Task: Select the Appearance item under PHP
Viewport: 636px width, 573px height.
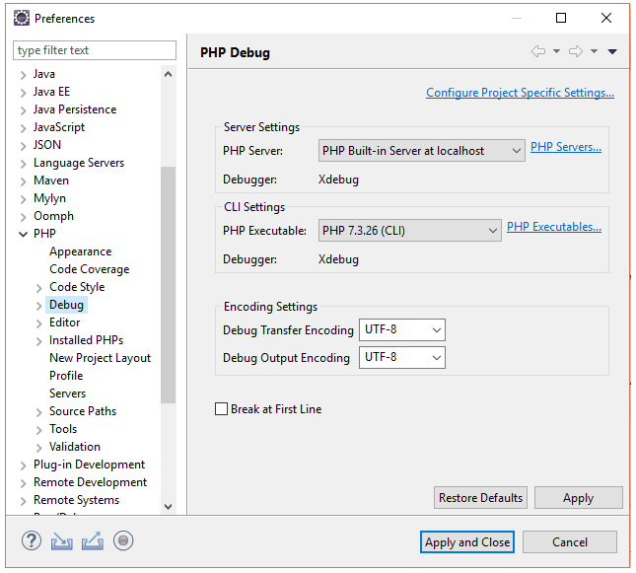Action: (80, 251)
